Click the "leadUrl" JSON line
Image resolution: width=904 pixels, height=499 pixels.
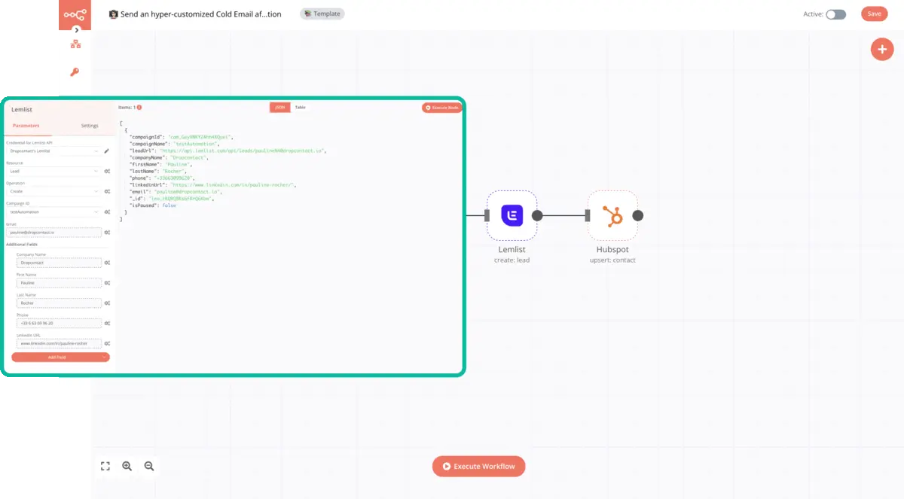pyautogui.click(x=228, y=151)
